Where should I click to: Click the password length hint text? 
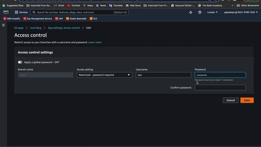(x=214, y=80)
